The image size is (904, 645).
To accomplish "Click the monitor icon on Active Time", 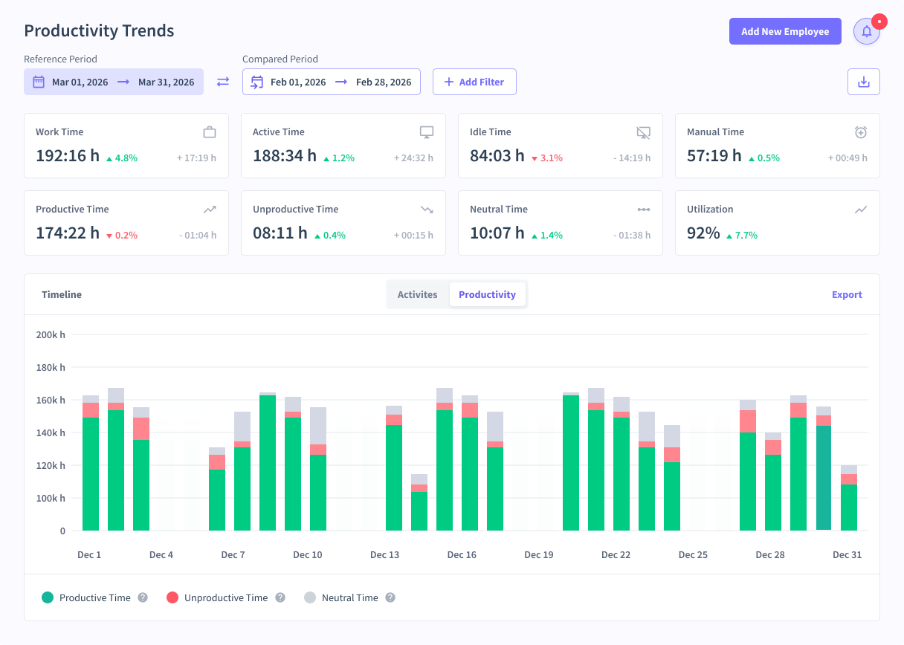I will [x=427, y=132].
